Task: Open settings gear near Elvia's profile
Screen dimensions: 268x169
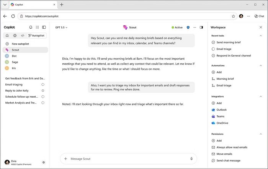Action: tap(44, 162)
